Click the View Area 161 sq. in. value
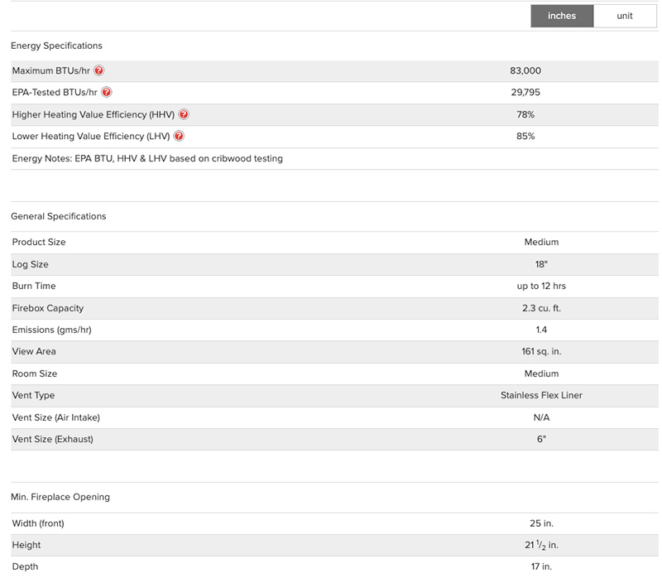The image size is (662, 578). (x=541, y=352)
